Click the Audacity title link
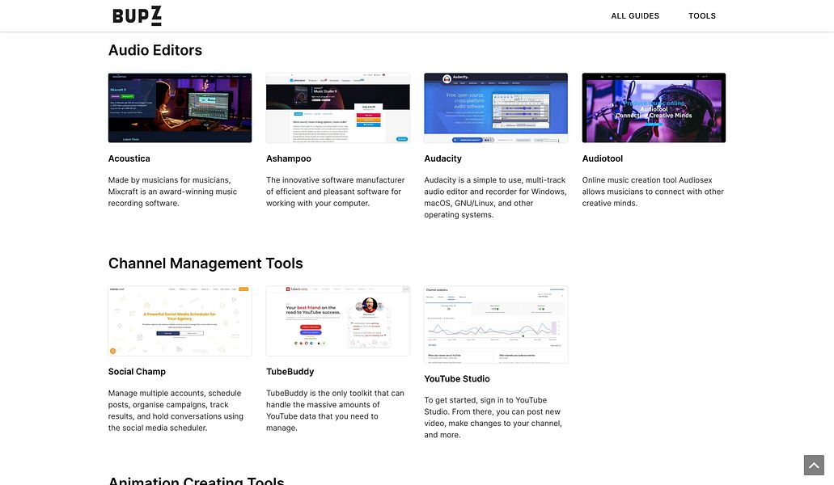The height and width of the screenshot is (485, 834). 443,158
